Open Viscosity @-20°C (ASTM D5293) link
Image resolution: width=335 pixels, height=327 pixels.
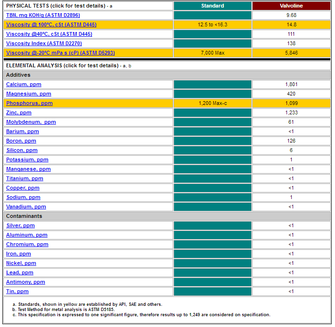tap(61, 53)
